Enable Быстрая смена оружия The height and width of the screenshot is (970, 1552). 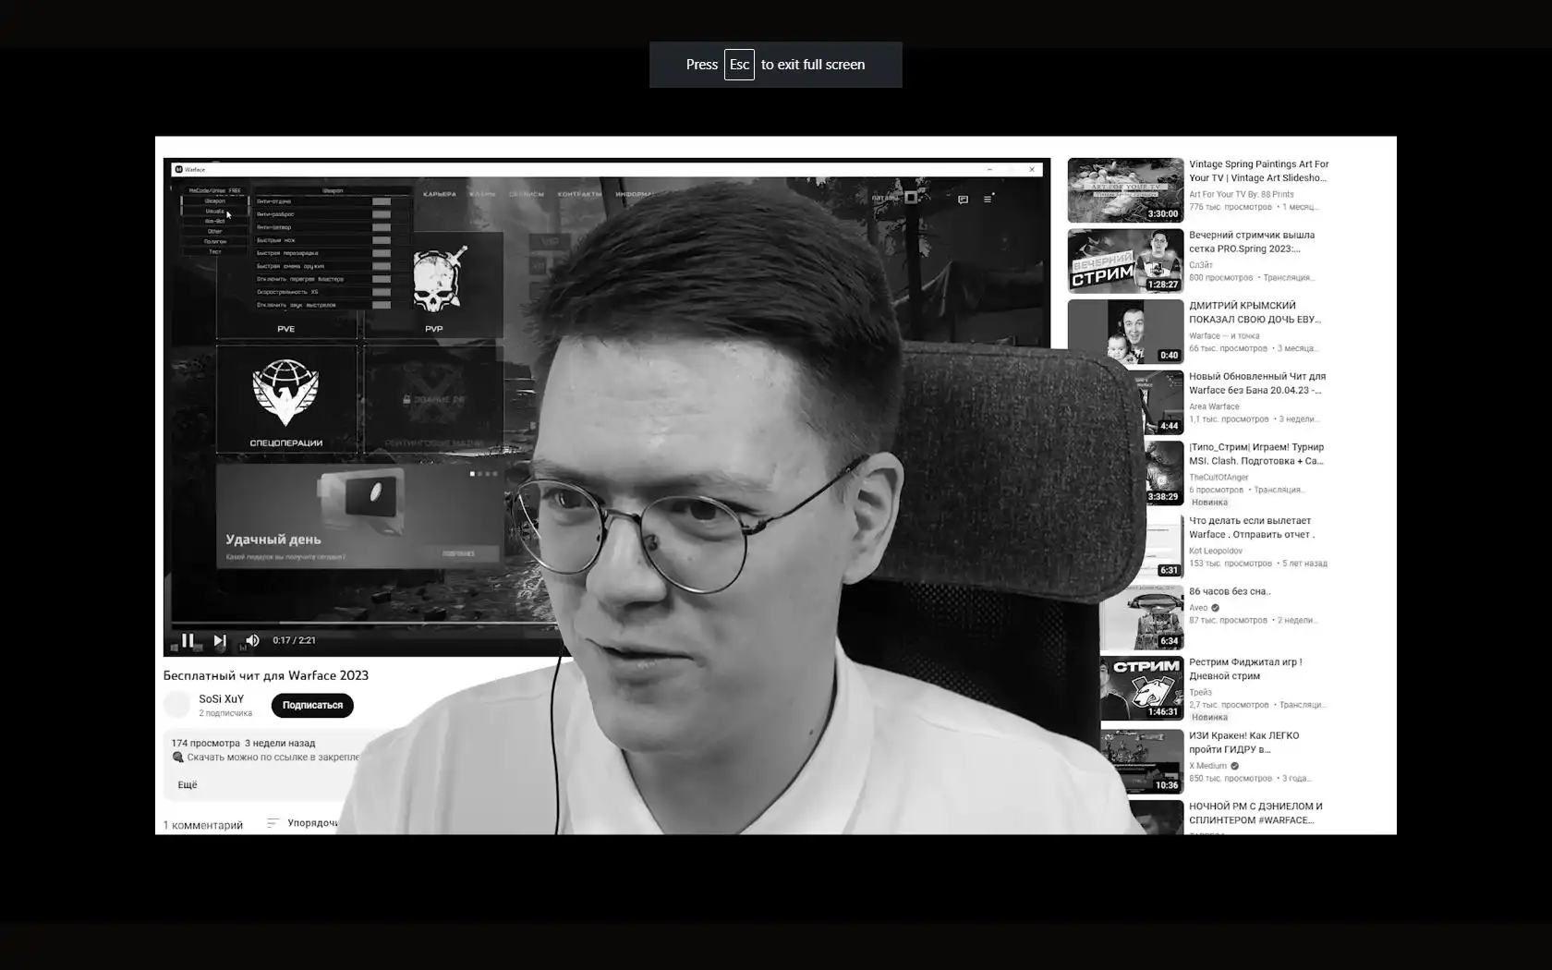click(382, 266)
